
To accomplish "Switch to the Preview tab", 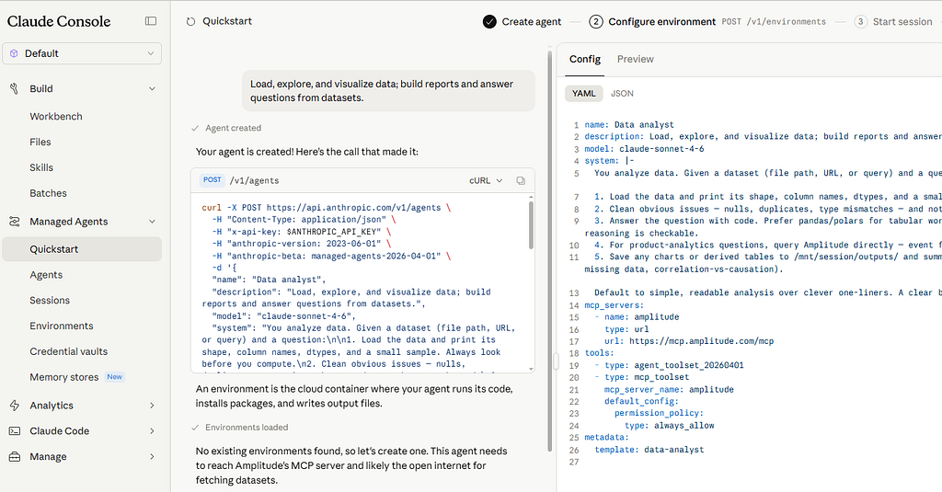I will click(635, 59).
